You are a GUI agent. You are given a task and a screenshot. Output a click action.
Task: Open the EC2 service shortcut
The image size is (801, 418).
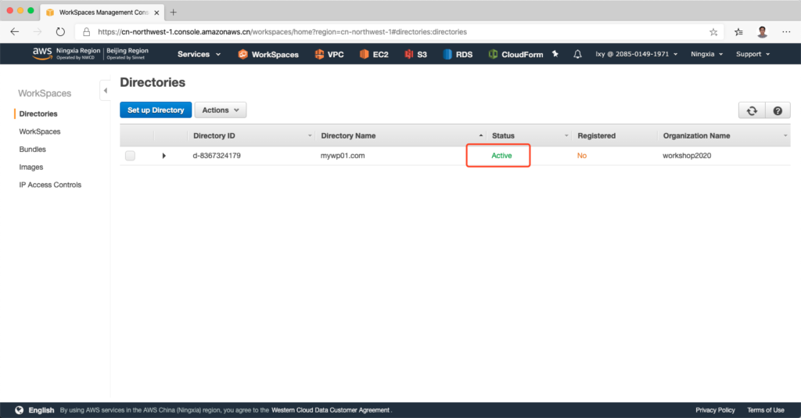click(375, 54)
